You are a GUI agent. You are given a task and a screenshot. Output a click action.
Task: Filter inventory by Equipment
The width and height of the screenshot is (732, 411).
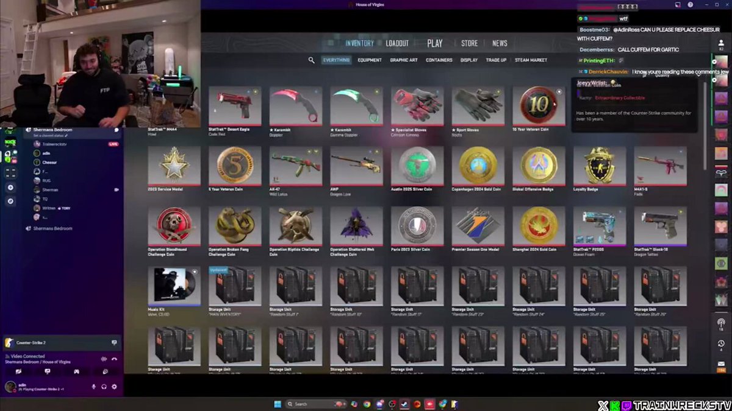click(370, 60)
